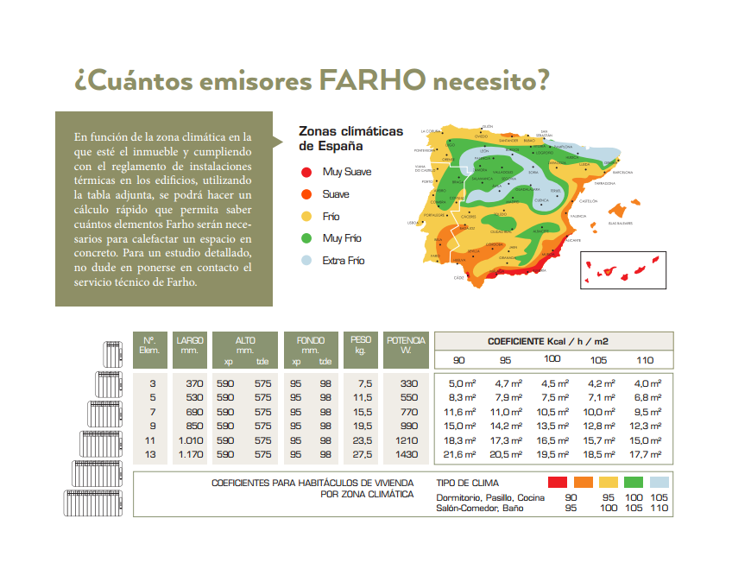Screen dimensions: 751x569
Task: Click the PESO value '19,5'
Action: coord(363,426)
